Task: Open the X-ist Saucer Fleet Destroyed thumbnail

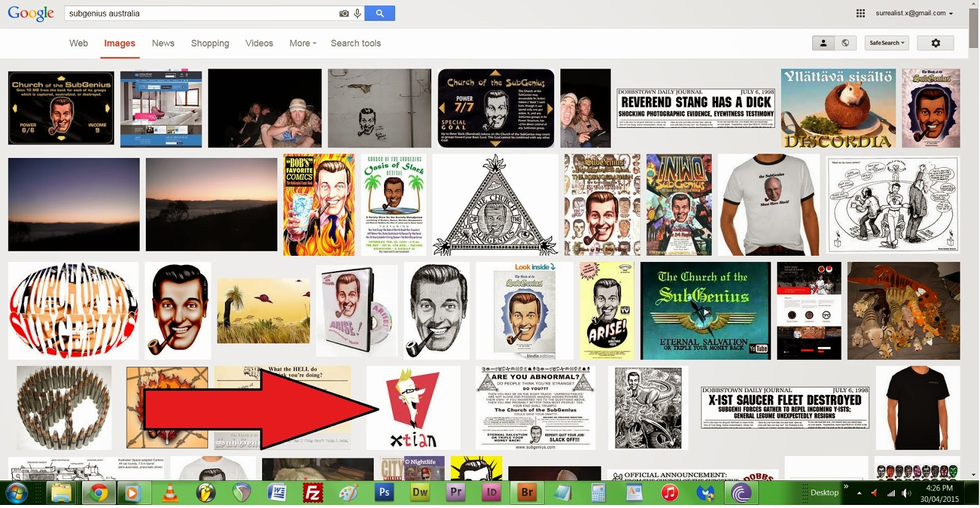Action: [x=785, y=408]
